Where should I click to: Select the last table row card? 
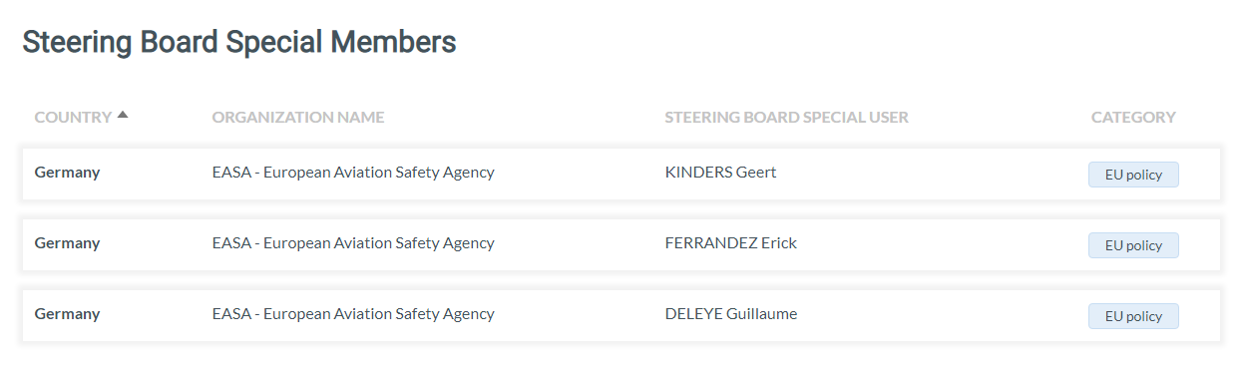point(622,315)
